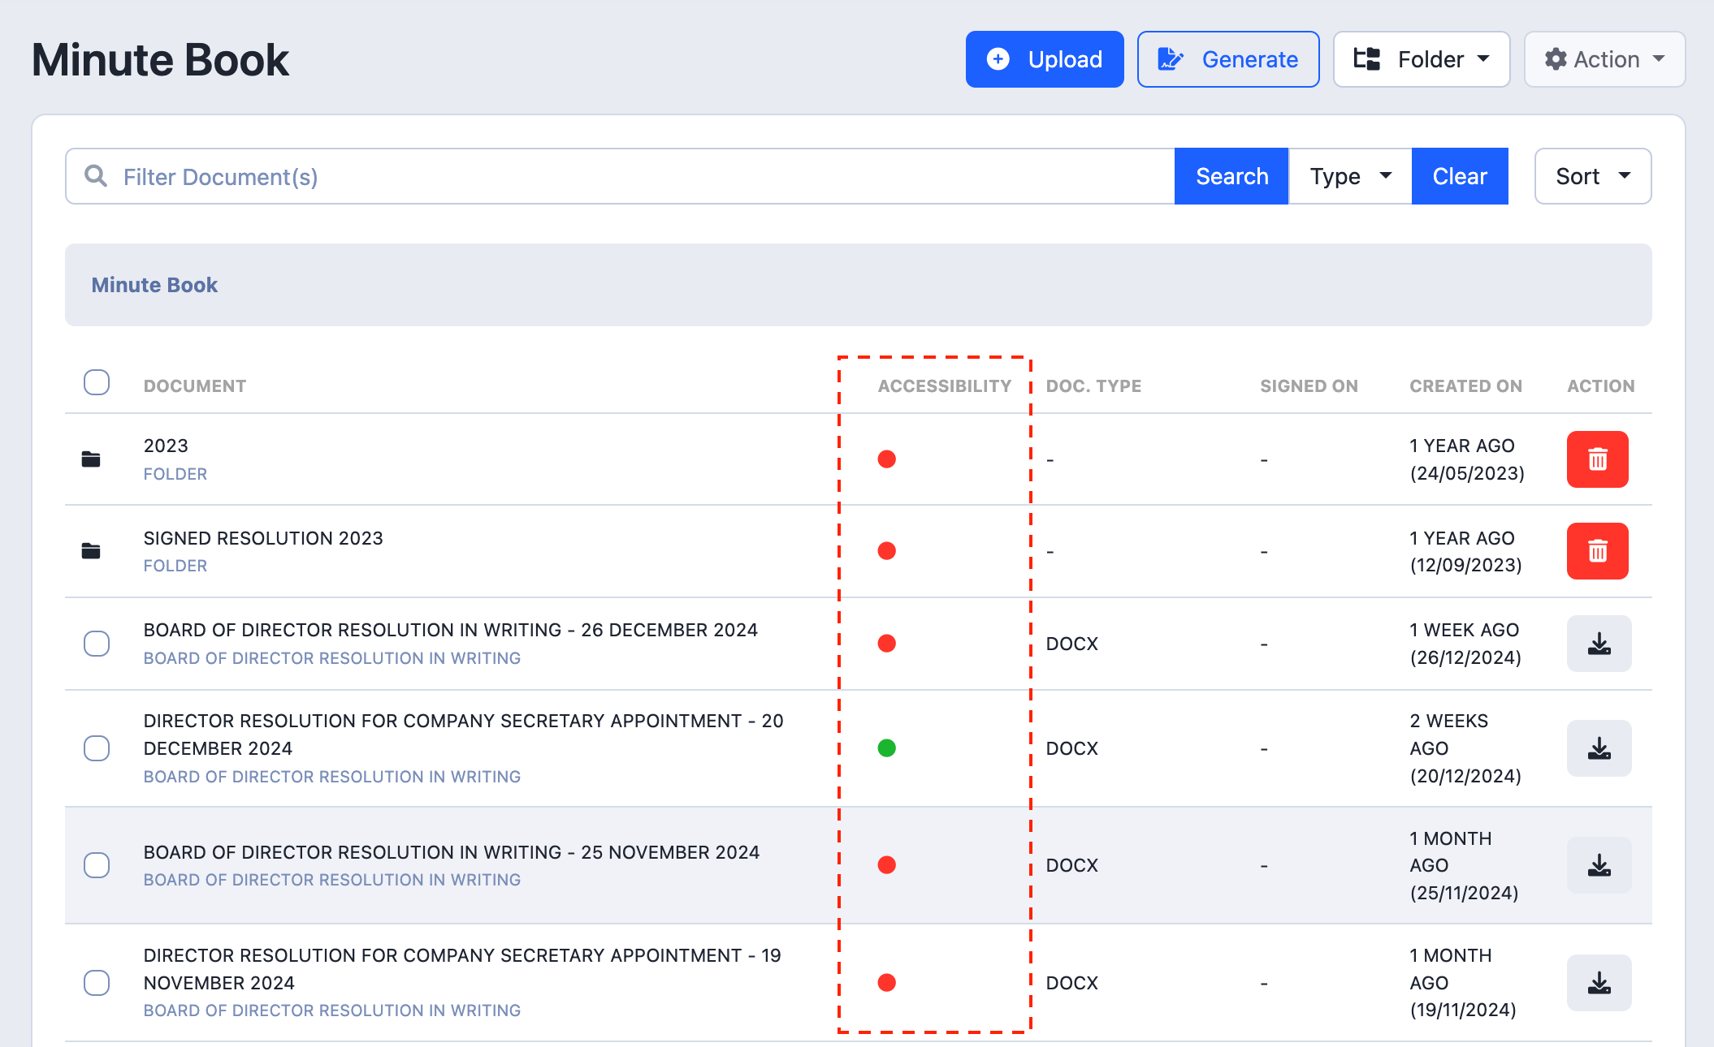The height and width of the screenshot is (1047, 1714).
Task: Click trash icon for Signed Resolution 2023 folder
Action: tap(1597, 551)
